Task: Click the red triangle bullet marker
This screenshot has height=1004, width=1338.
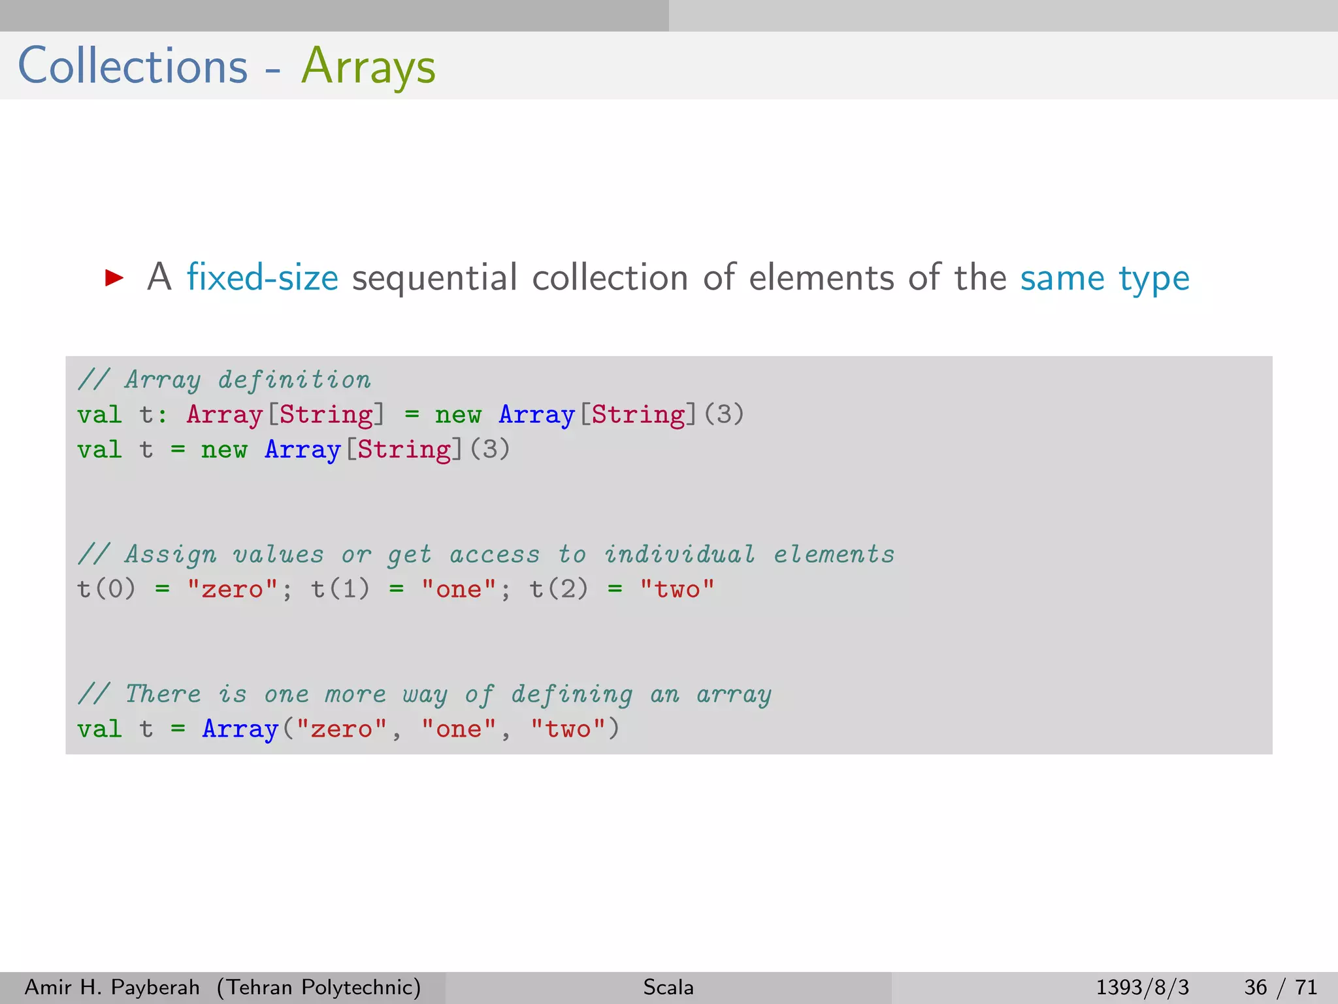Action: click(x=114, y=278)
